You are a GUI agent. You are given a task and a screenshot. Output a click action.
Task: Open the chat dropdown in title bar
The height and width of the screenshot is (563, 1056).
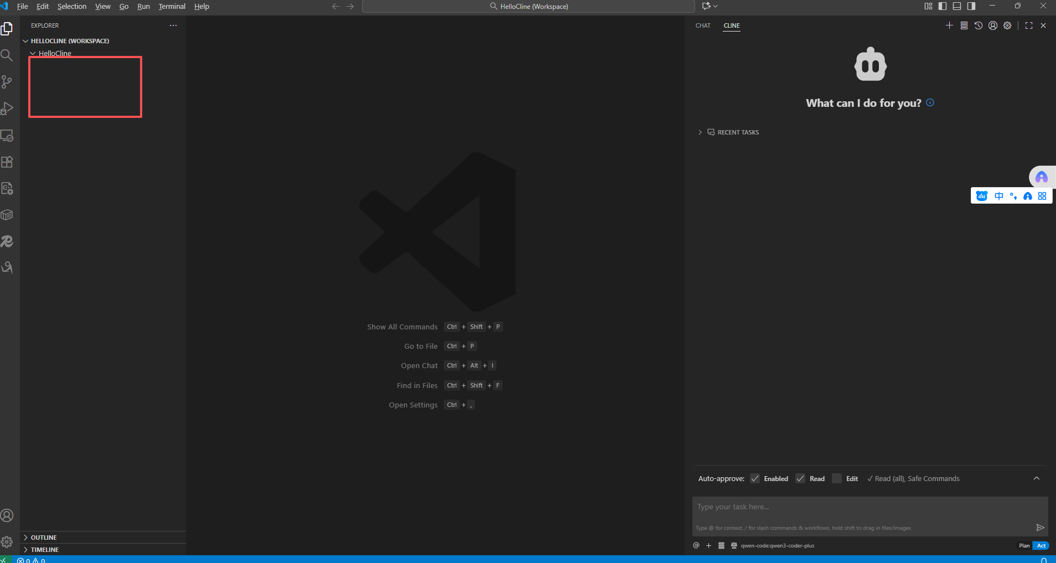coord(710,6)
